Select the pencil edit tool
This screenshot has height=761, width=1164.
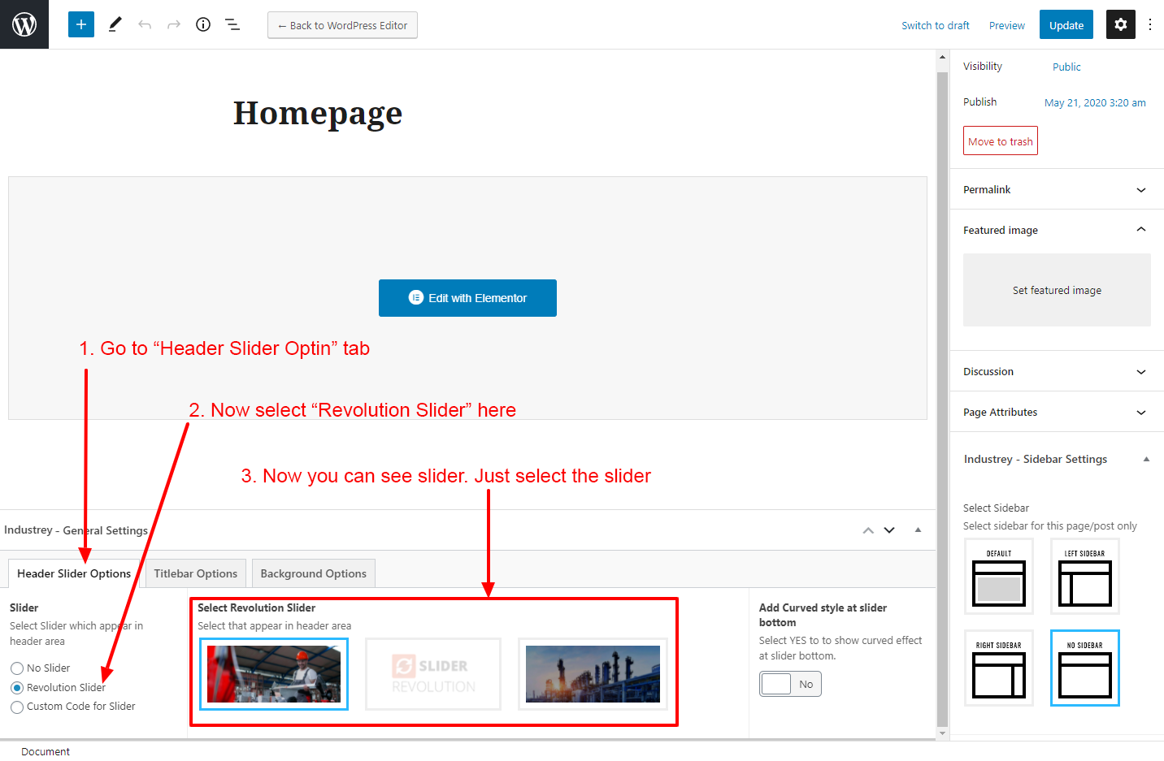pyautogui.click(x=115, y=24)
